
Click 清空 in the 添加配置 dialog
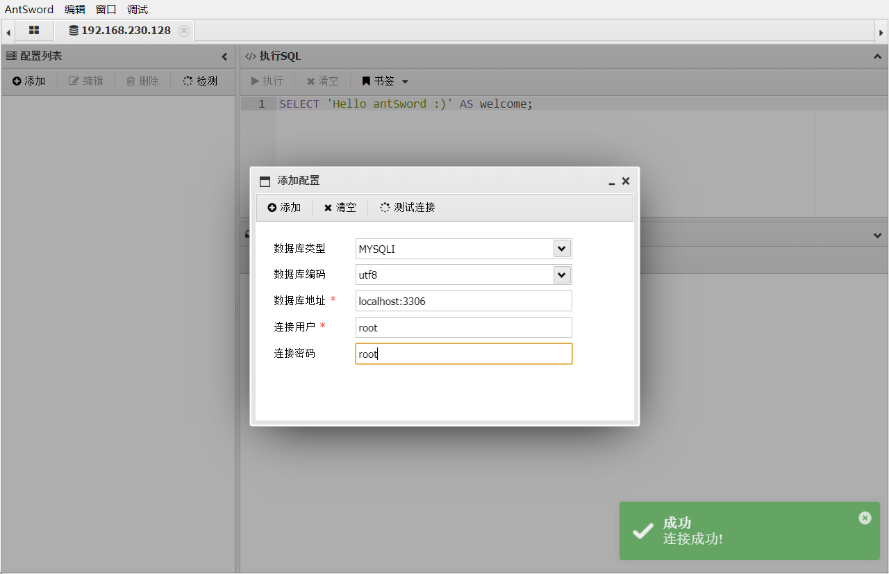[x=340, y=208]
